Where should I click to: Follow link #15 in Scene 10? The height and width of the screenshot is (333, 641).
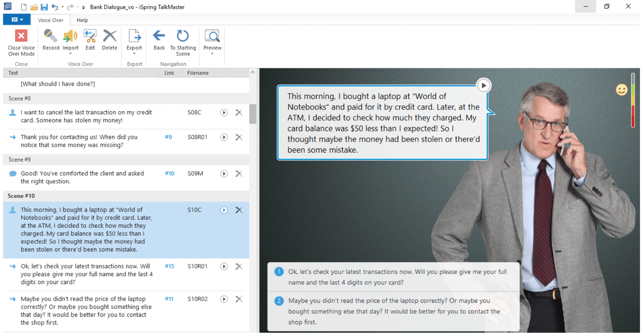coord(169,266)
